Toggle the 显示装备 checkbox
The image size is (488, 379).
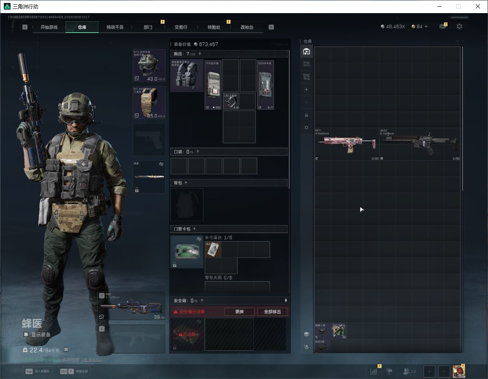point(26,334)
